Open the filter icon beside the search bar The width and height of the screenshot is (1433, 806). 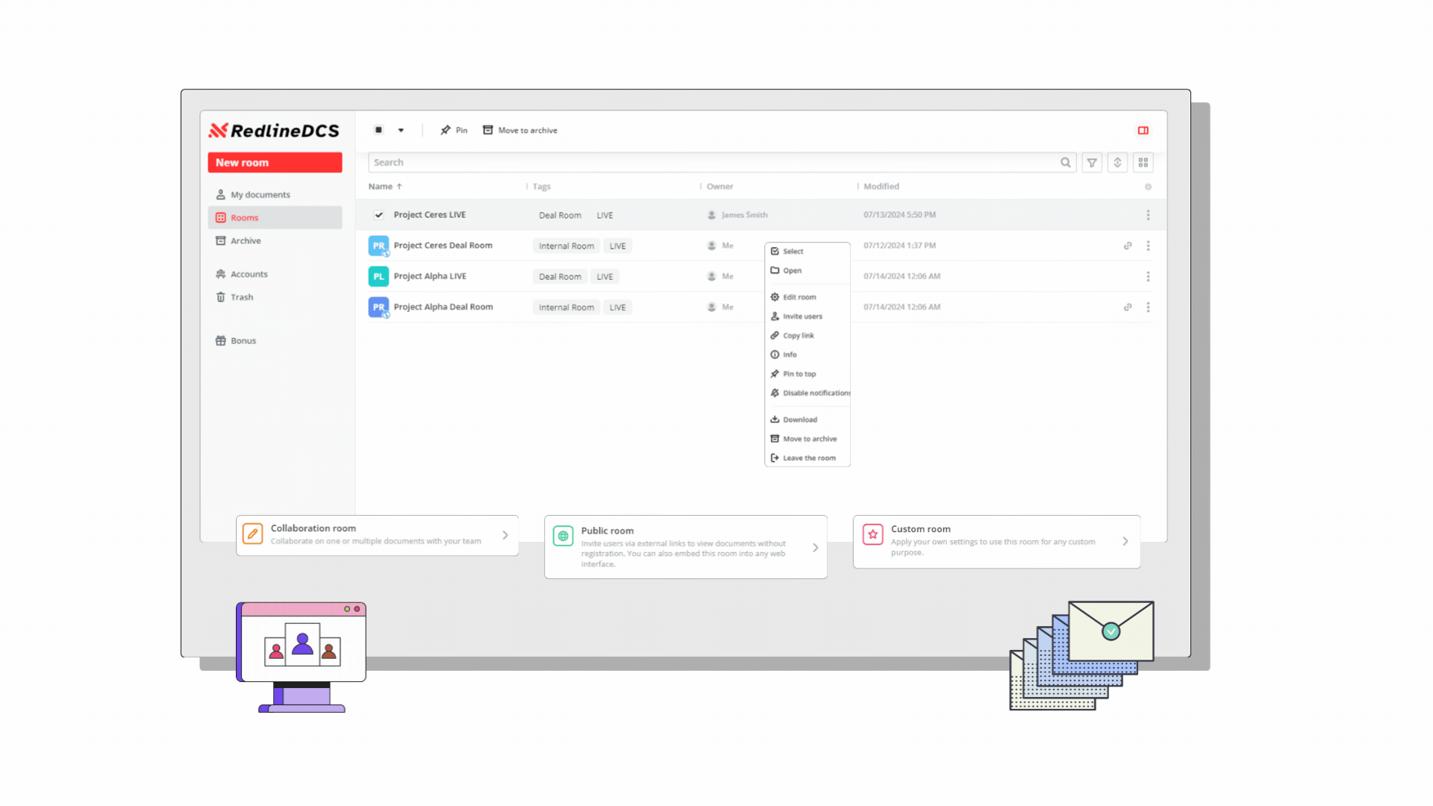tap(1091, 162)
